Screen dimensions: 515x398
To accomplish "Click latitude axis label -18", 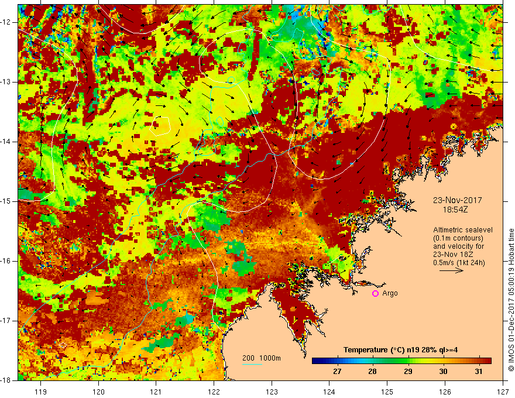I will pyautogui.click(x=6, y=380).
